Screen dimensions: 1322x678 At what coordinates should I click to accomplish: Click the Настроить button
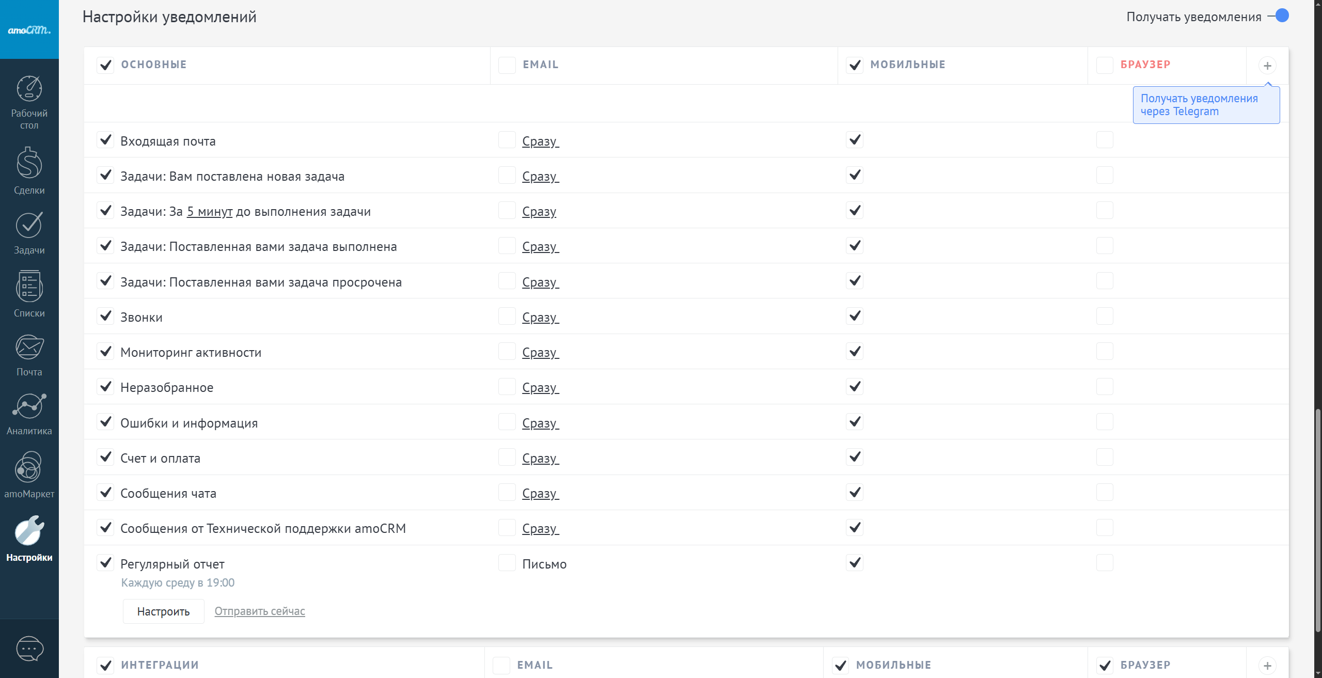(x=163, y=611)
